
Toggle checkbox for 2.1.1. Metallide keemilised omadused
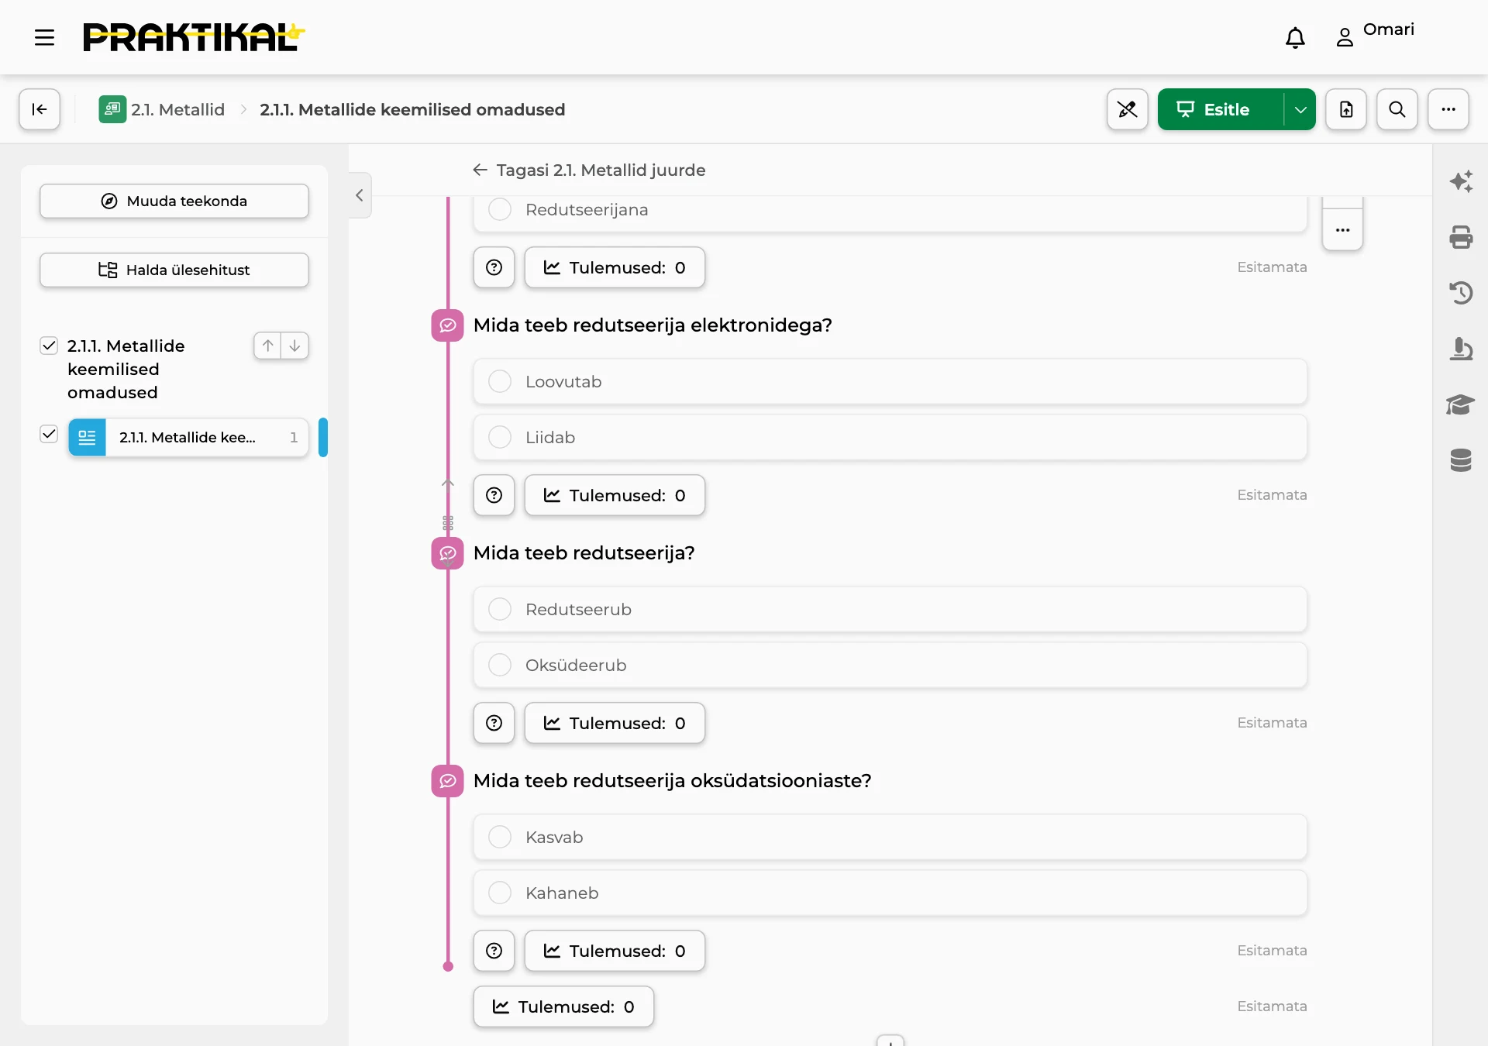(x=49, y=346)
